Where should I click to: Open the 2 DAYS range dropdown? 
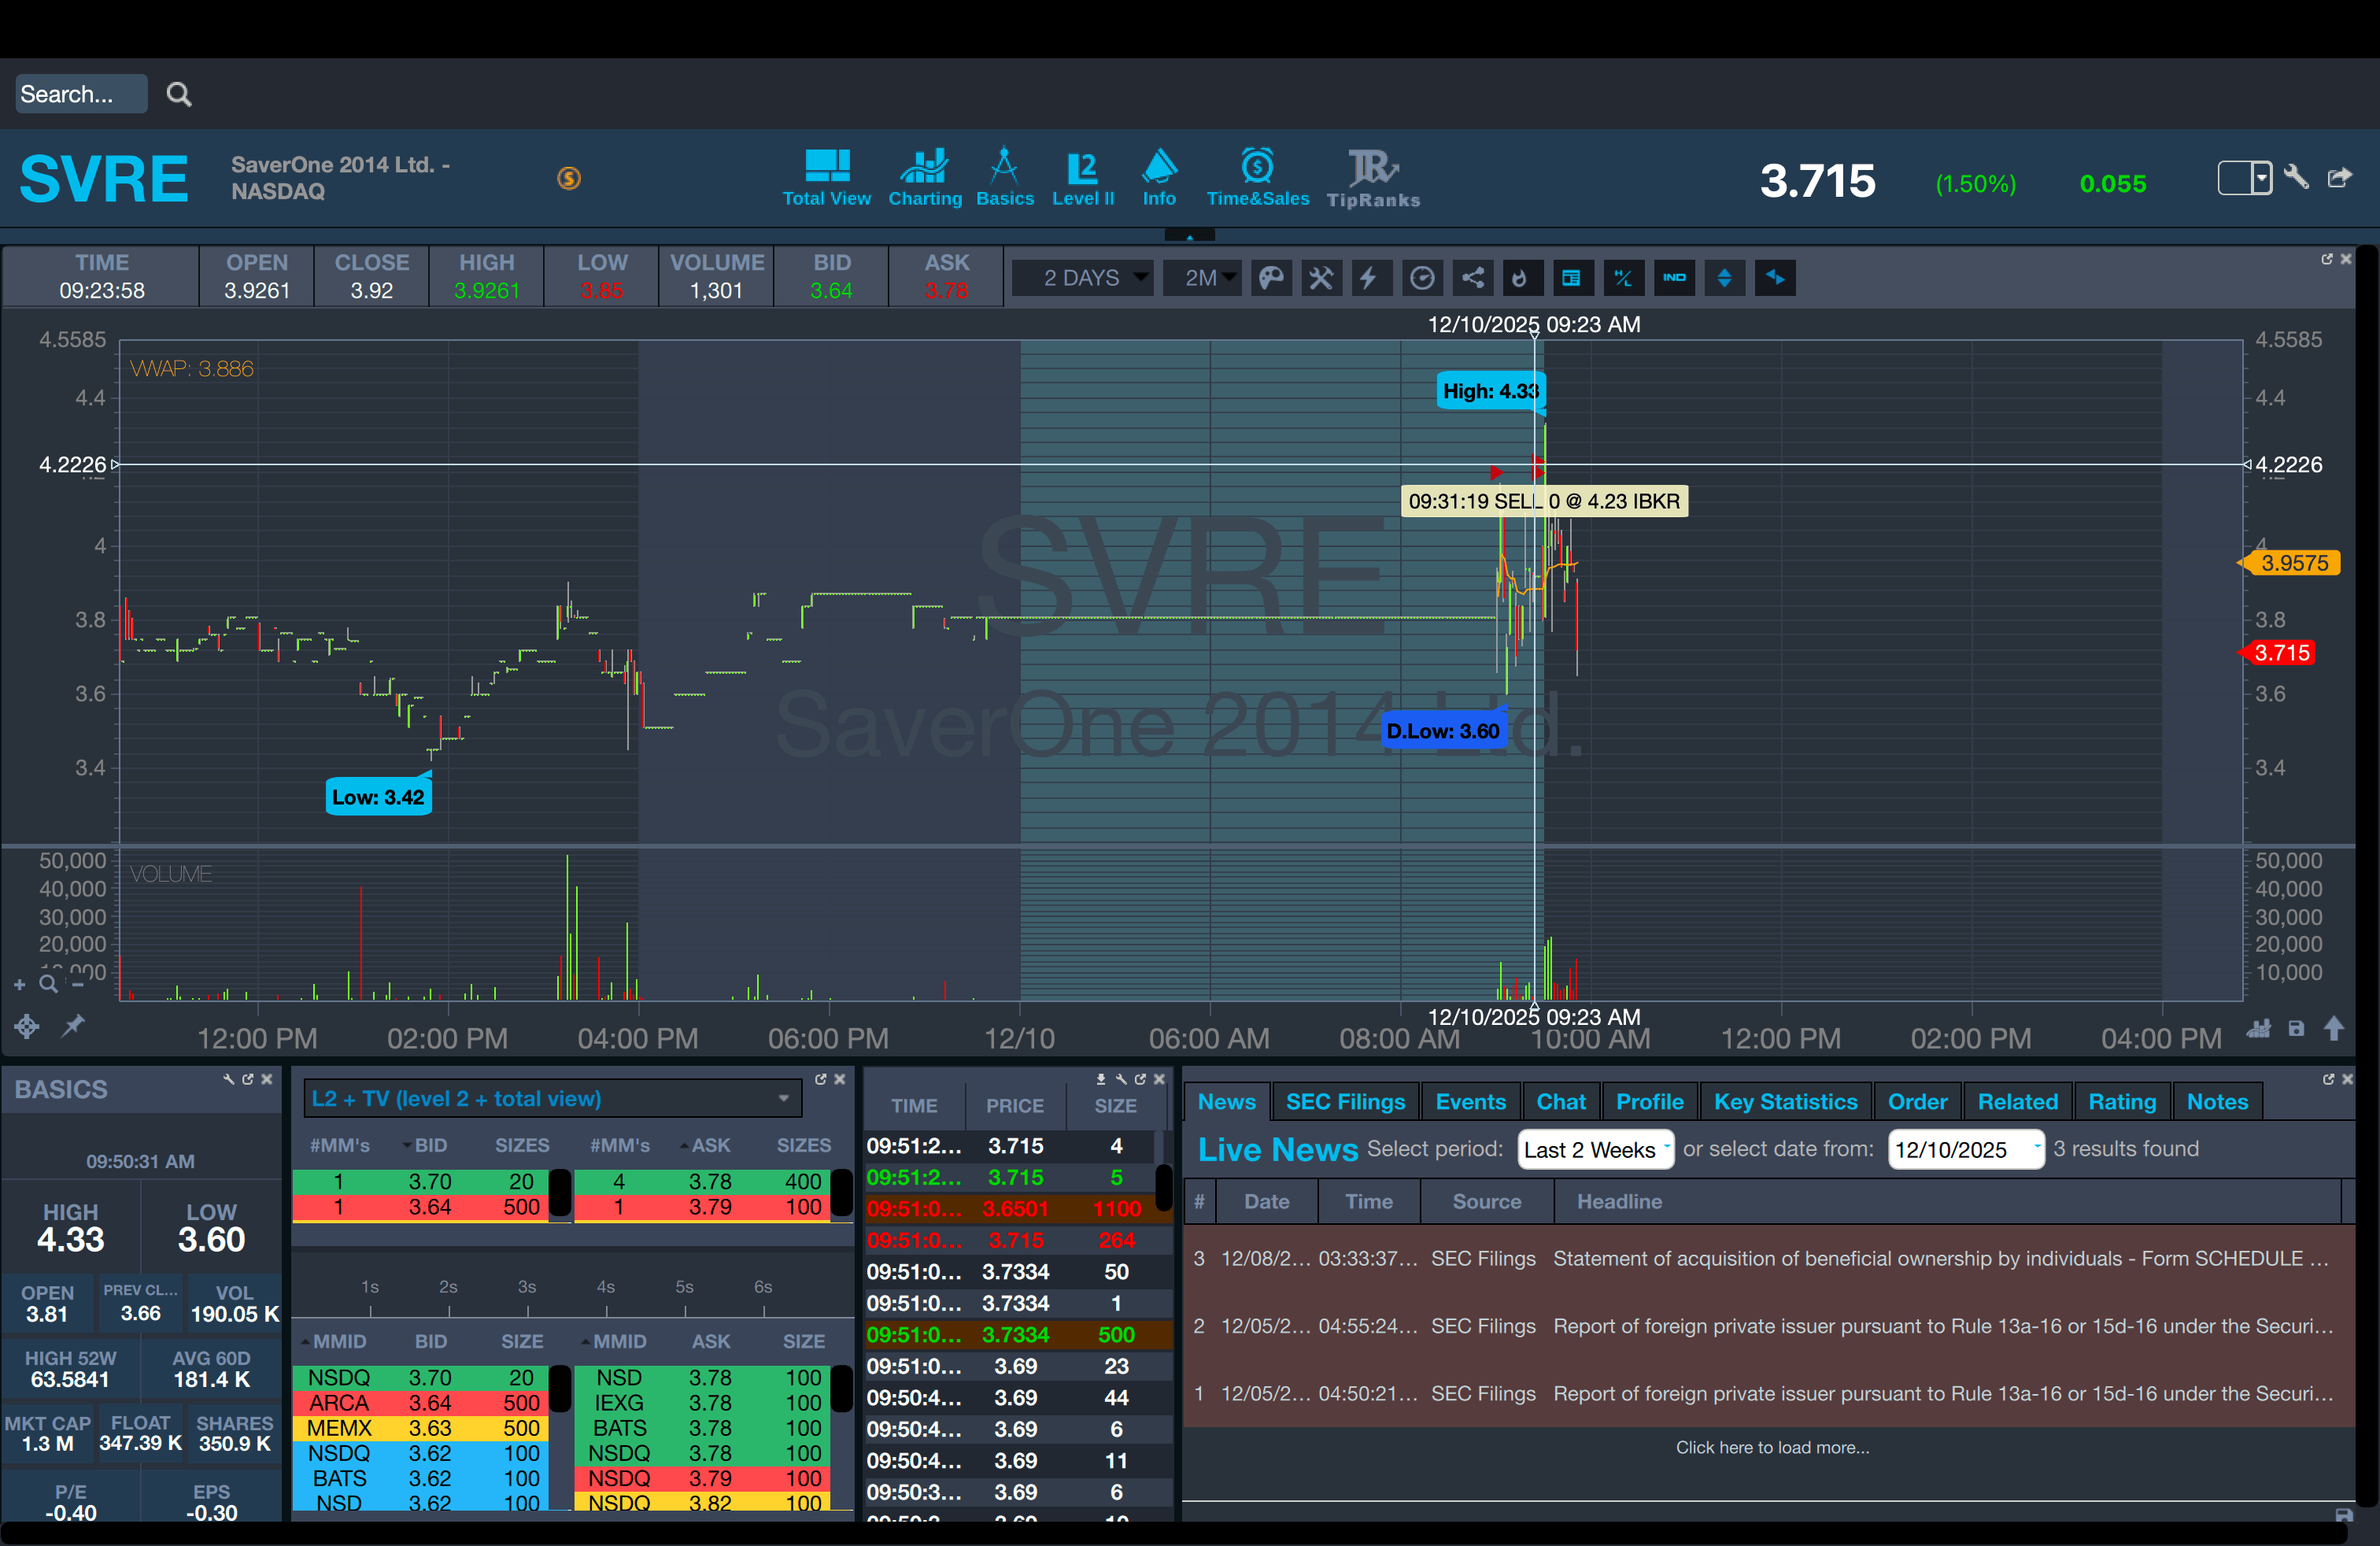[x=1083, y=278]
